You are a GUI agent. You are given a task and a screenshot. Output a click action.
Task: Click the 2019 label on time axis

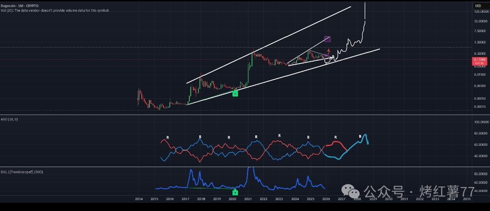(x=217, y=199)
